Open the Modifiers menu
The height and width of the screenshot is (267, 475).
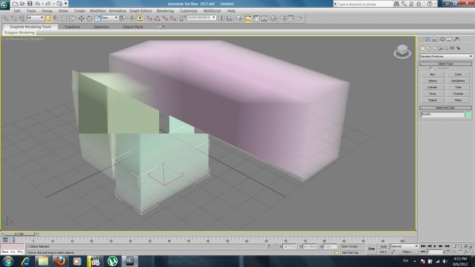coord(97,10)
